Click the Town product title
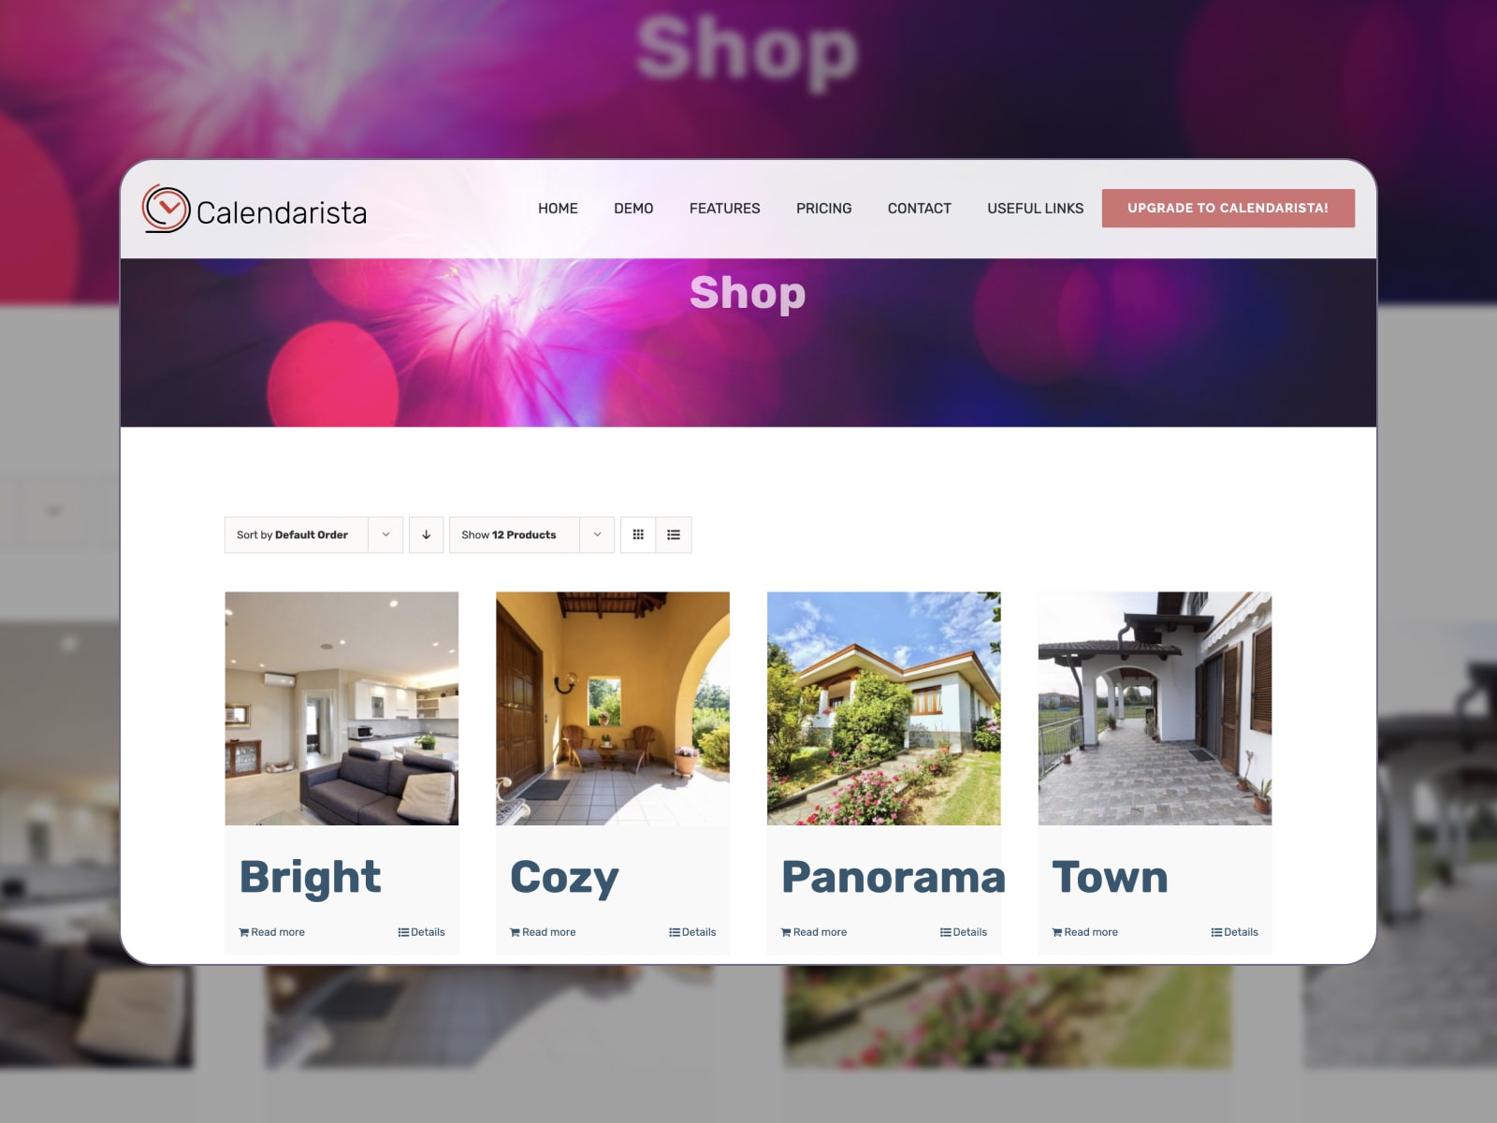The image size is (1497, 1123). point(1110,877)
